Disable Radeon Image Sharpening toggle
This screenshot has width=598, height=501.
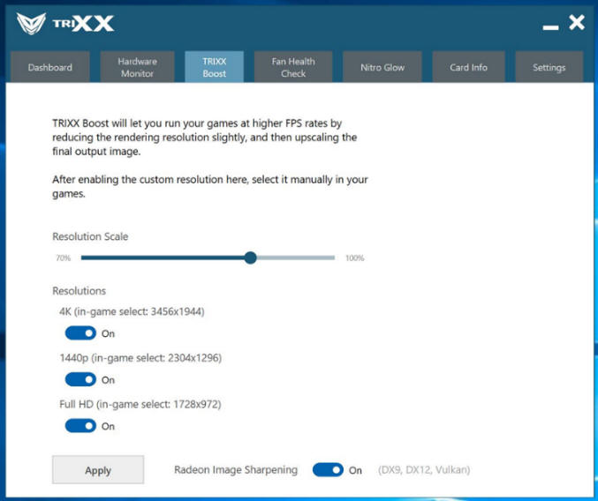(328, 470)
